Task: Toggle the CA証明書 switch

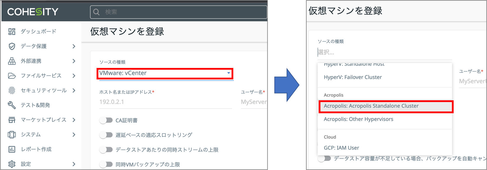Action: (106, 120)
